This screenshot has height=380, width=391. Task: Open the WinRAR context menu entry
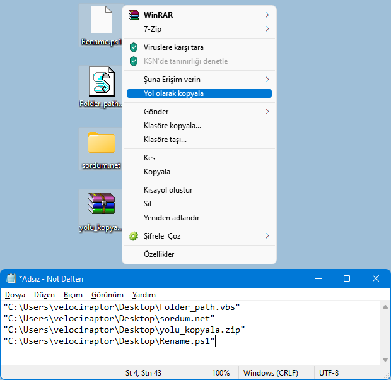(x=199, y=15)
